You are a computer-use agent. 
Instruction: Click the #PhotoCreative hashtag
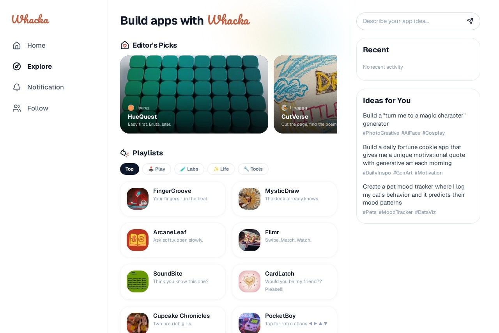point(381,133)
